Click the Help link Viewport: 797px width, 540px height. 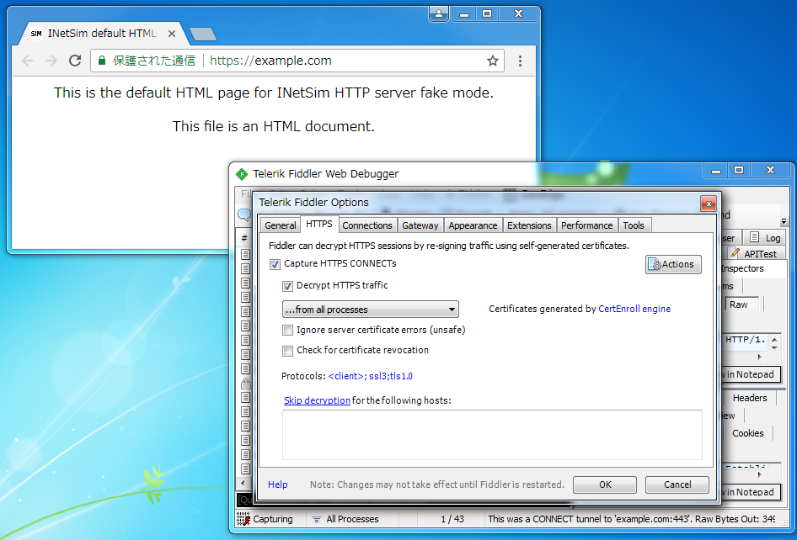(x=277, y=484)
